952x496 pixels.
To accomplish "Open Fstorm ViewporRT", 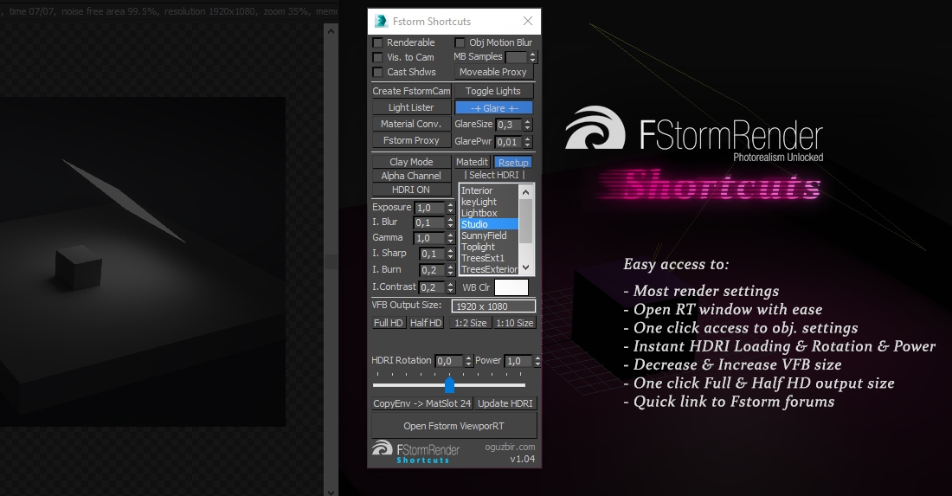I will 453,426.
